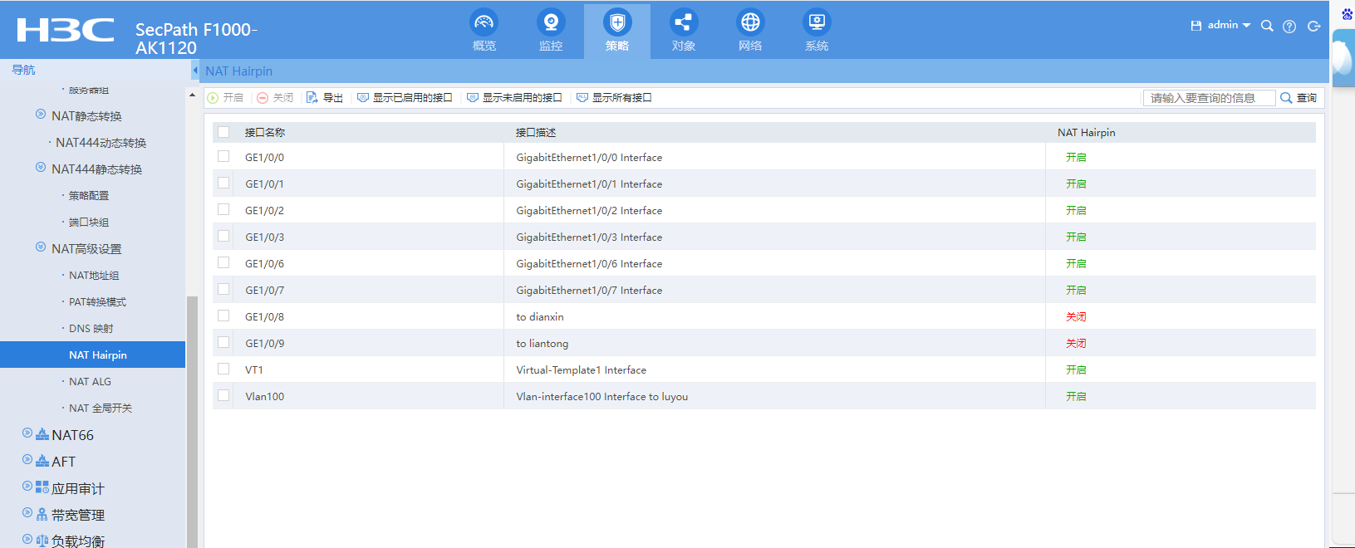Screen dimensions: 1355x548
Task: Show disabled interfaces with 显示未启用的接口
Action: click(x=514, y=98)
